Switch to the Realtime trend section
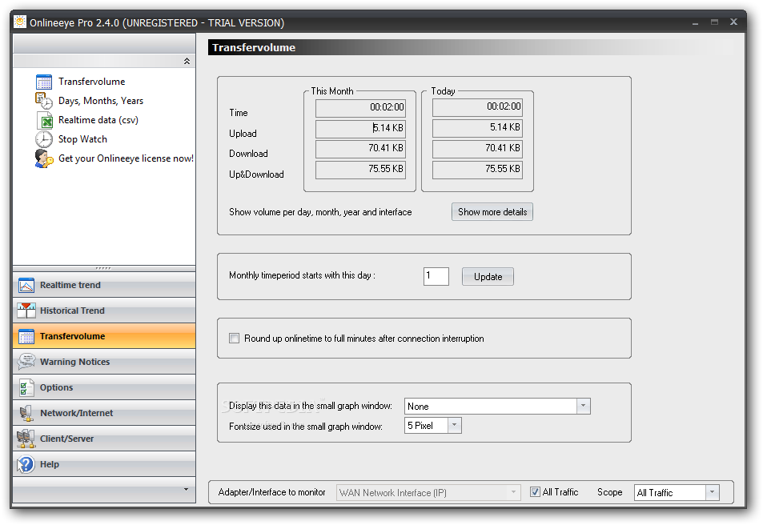This screenshot has height=525, width=763. 104,285
